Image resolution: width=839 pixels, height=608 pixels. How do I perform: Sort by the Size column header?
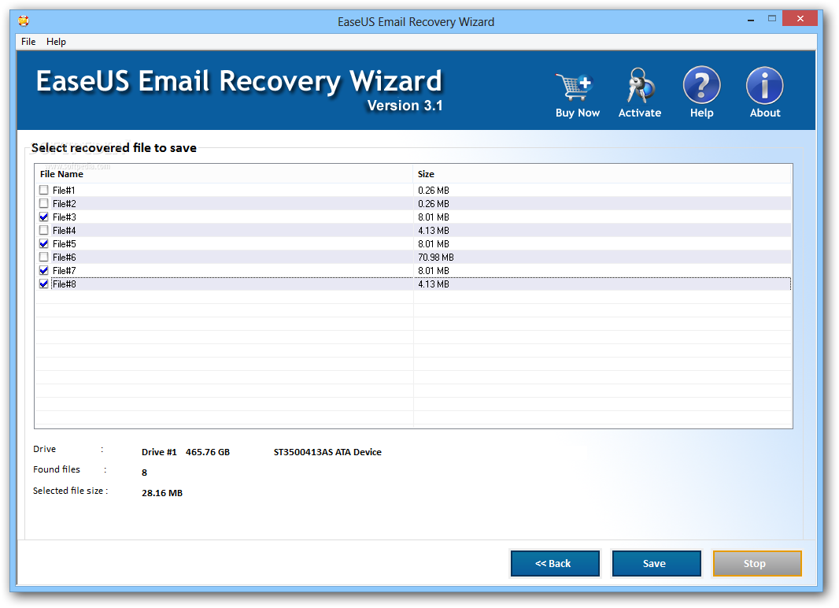[x=602, y=174]
